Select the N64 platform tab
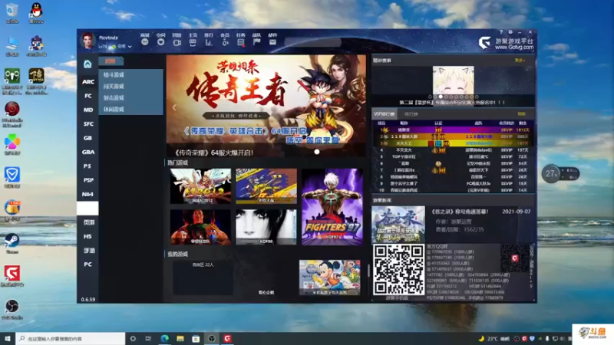This screenshot has height=345, width=614. [88, 195]
